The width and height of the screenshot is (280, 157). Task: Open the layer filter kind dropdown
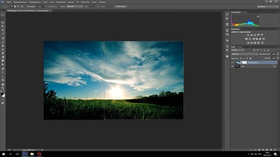point(238,51)
